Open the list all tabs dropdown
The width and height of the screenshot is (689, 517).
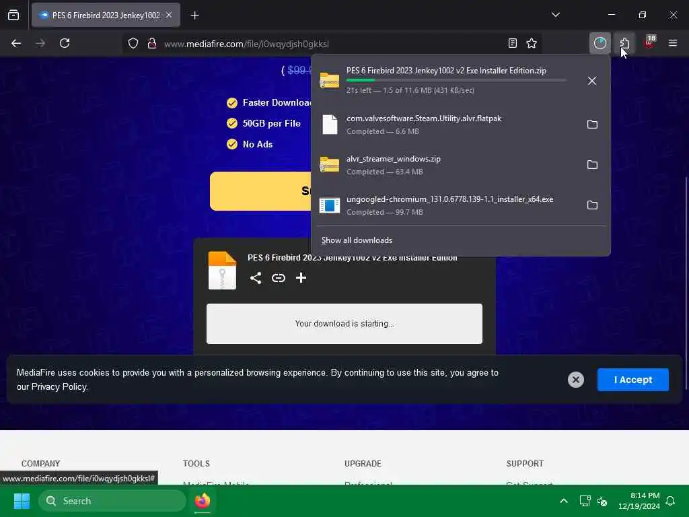[x=555, y=15]
